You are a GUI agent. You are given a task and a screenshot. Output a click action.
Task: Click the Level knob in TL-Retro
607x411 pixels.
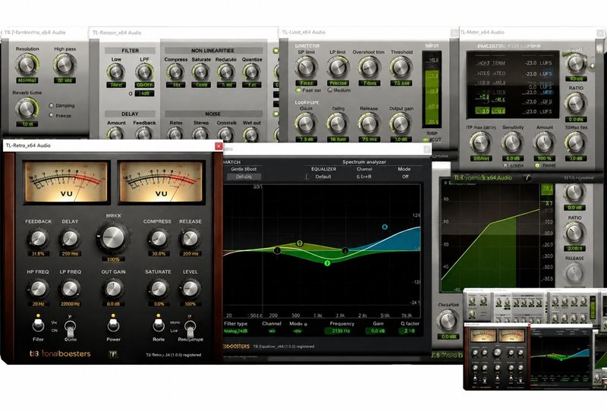(190, 289)
